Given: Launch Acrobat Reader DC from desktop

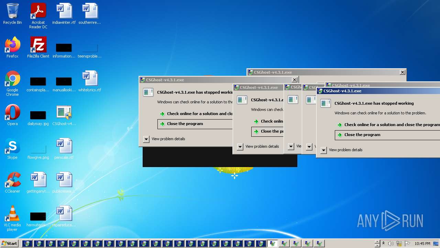Looking at the screenshot, I should tap(38, 16).
